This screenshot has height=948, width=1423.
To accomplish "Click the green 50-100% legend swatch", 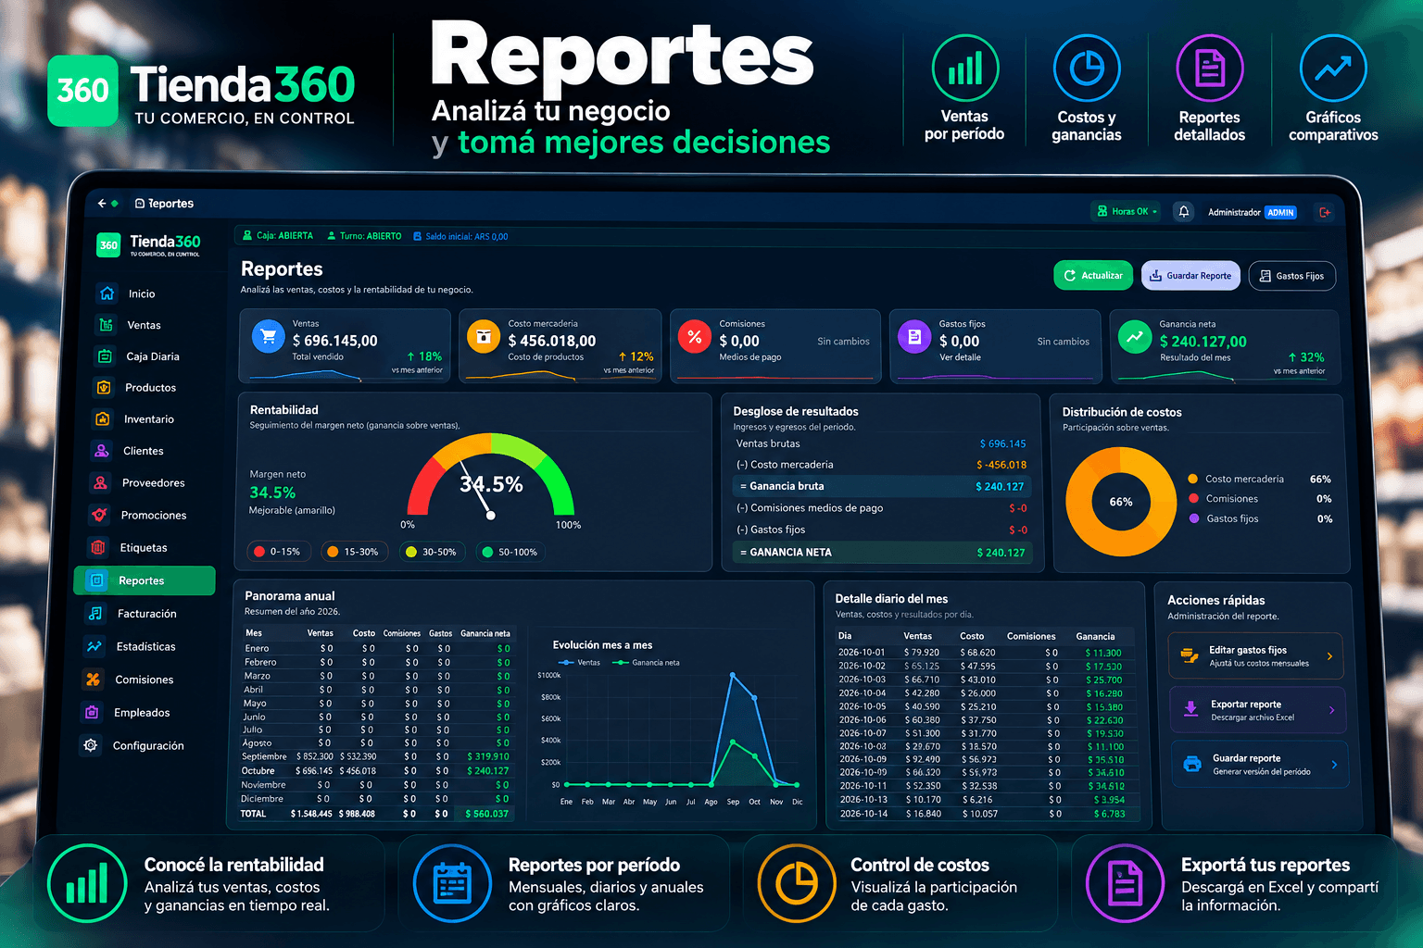I will (x=487, y=552).
